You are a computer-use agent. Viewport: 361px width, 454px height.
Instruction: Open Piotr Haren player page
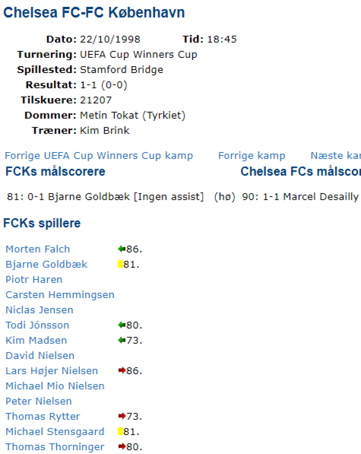pos(34,280)
